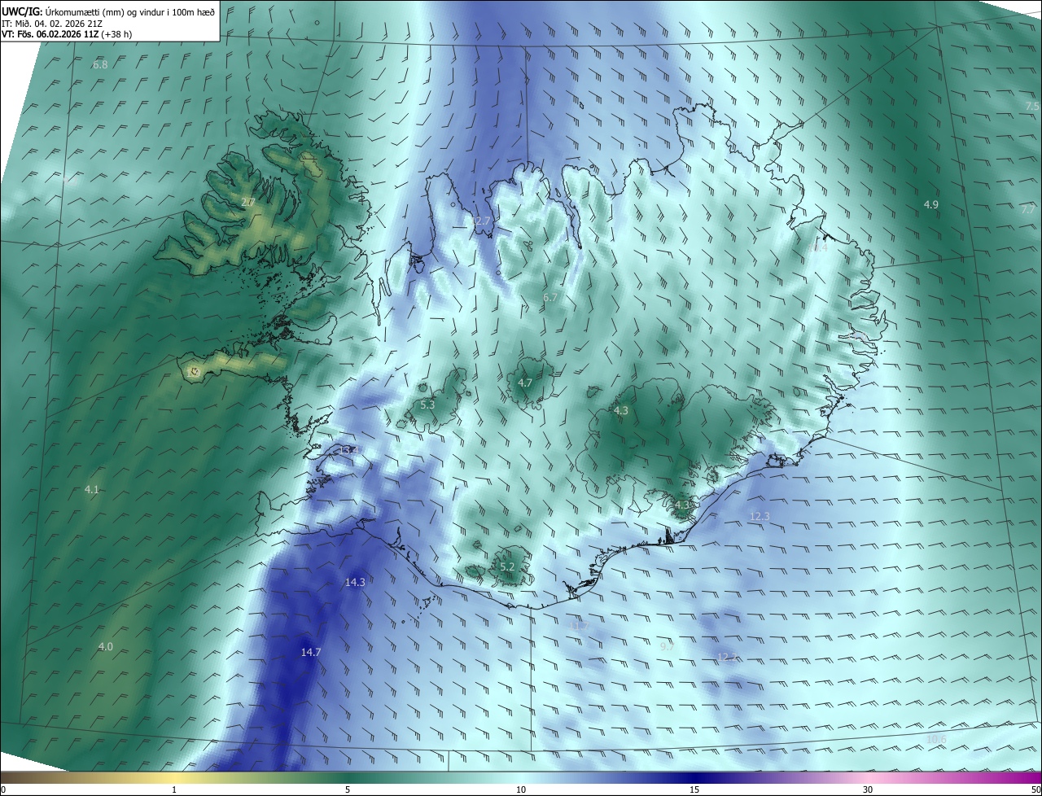The height and width of the screenshot is (796, 1042).
Task: Click the 11.7 value label
Action: tap(579, 626)
